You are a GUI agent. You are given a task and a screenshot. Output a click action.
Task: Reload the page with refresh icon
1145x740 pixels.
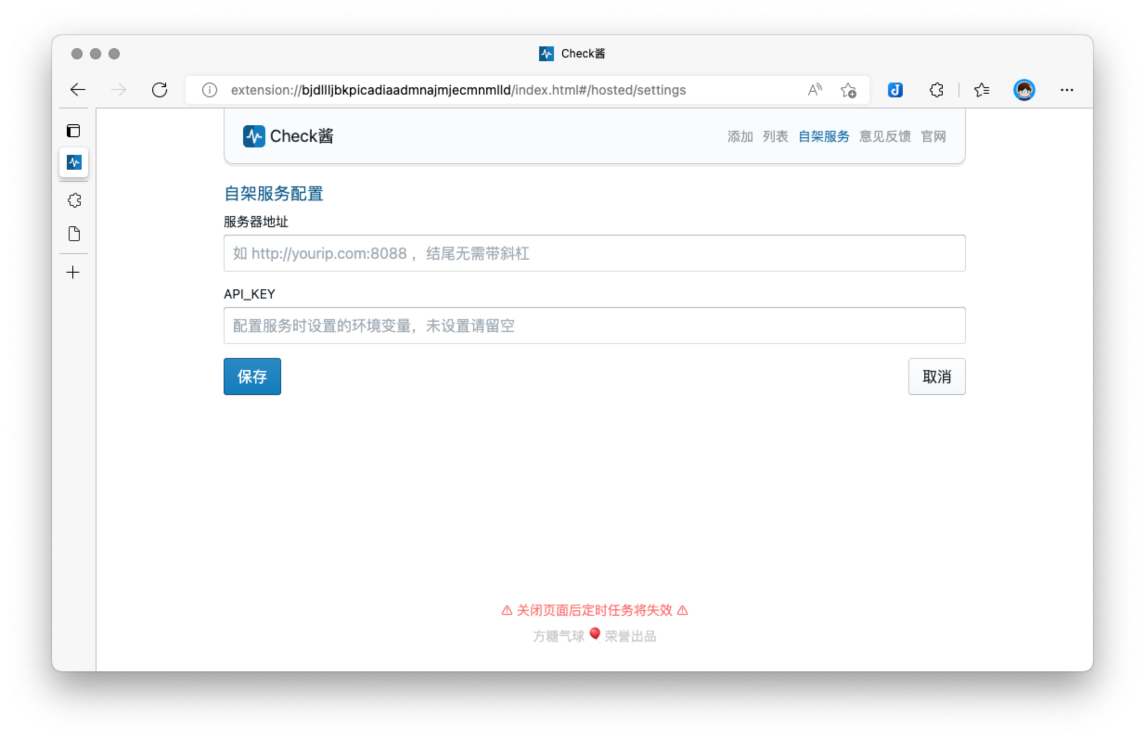(160, 90)
